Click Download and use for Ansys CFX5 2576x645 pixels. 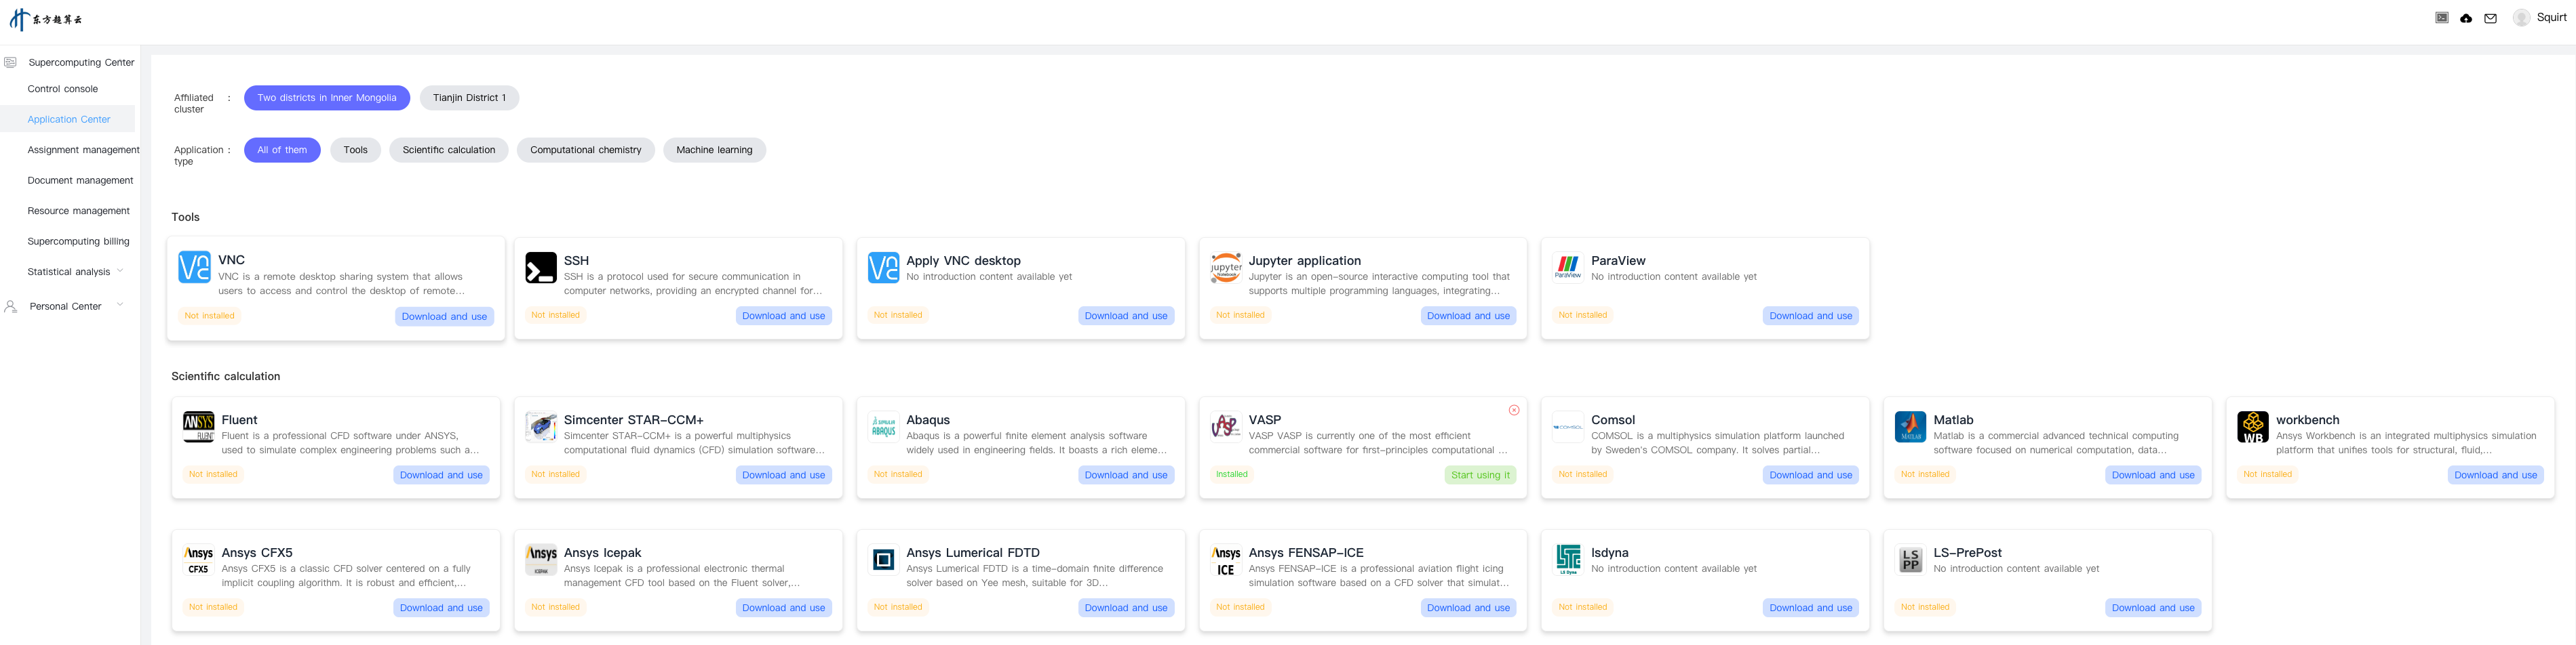pyautogui.click(x=441, y=608)
